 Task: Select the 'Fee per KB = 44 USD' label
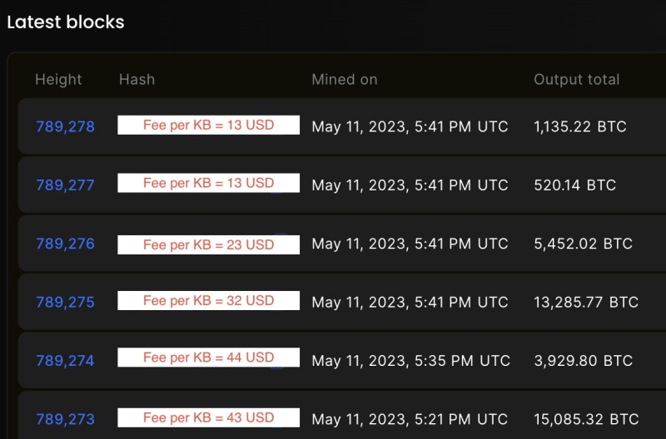point(209,358)
